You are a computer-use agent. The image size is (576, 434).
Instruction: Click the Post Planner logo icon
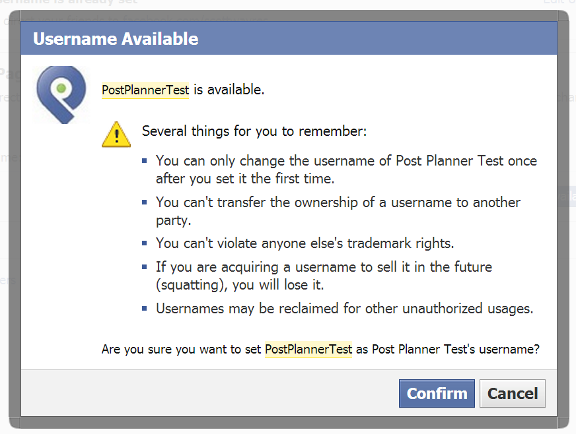tap(61, 95)
